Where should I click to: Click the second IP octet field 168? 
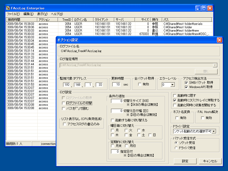pos(77,85)
